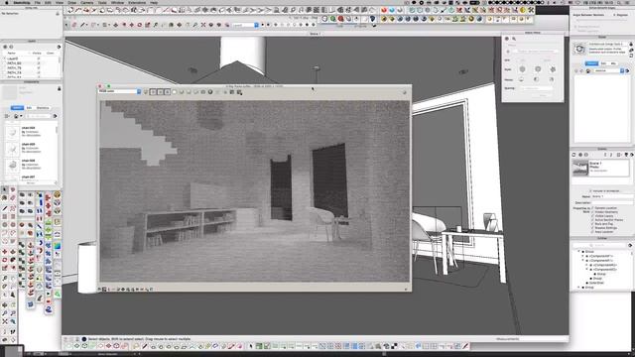
Task: Click the Outliner search field
Action: click(x=600, y=245)
